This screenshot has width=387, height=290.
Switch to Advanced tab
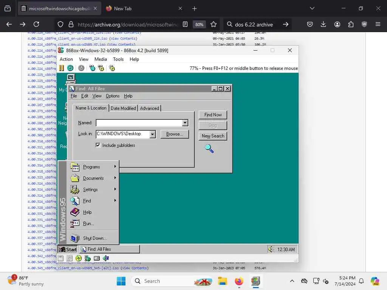tap(149, 108)
